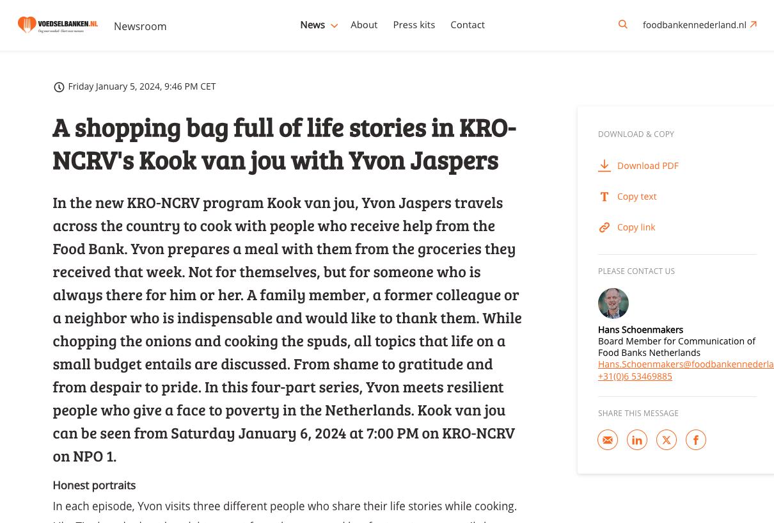Call the phone number +31(0)6 53469885
The height and width of the screenshot is (523, 774).
pyautogui.click(x=635, y=376)
